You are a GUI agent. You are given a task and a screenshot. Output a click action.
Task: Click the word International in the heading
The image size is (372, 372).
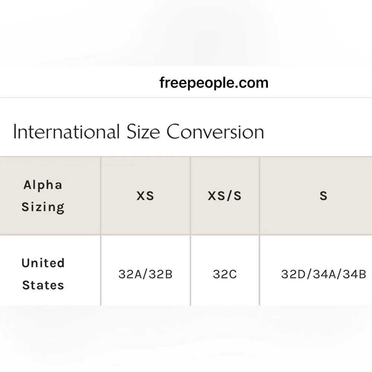coord(66,132)
